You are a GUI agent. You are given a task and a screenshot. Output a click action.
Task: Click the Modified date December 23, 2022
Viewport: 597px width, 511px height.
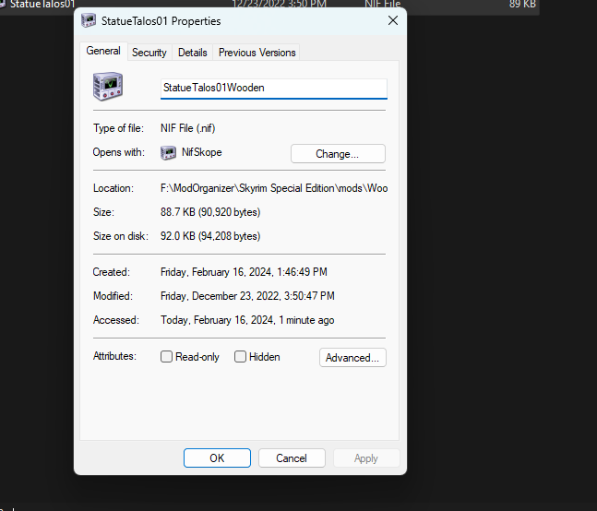click(247, 296)
